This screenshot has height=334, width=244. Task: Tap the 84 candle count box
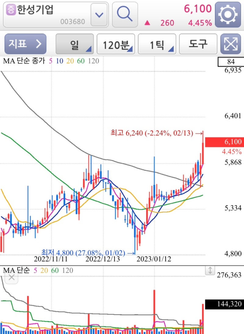coord(231,62)
